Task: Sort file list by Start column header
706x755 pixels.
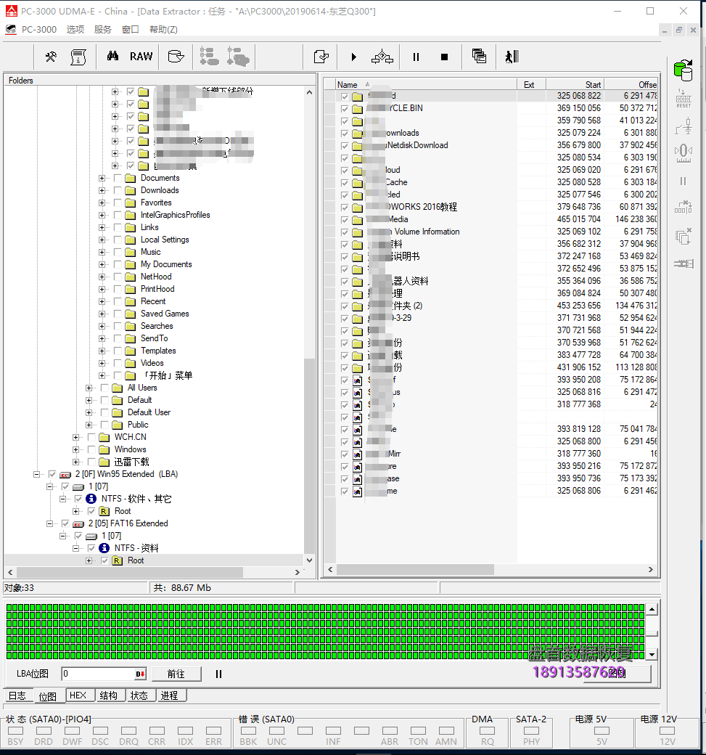Action: point(575,85)
